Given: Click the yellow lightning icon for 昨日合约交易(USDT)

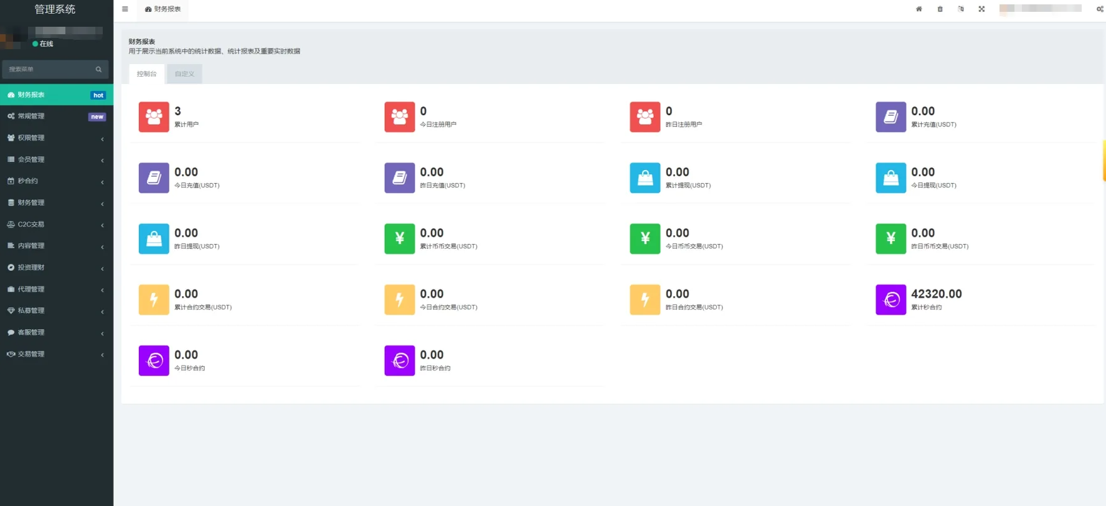Looking at the screenshot, I should [645, 300].
